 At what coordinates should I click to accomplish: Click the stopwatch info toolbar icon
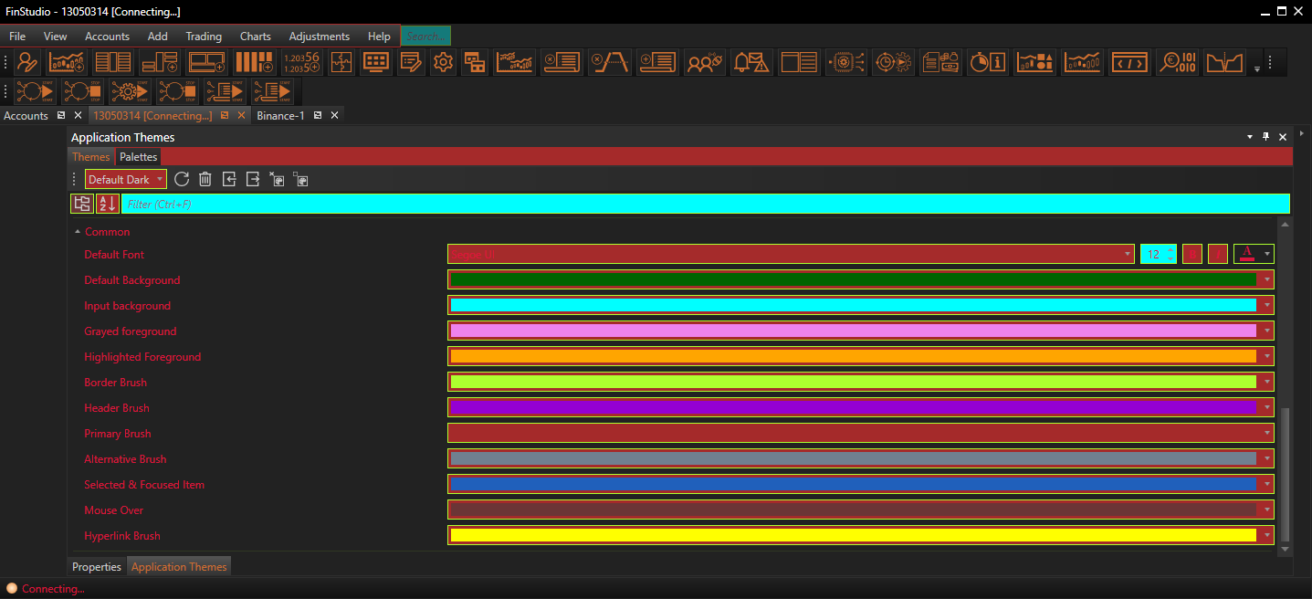pos(987,62)
